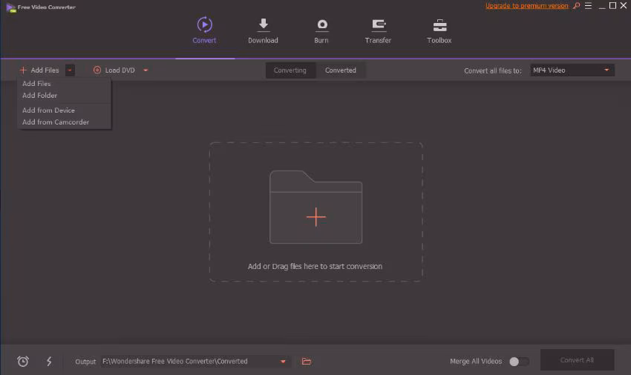The width and height of the screenshot is (631, 375).
Task: Open the schedule alarm clock icon
Action: point(23,362)
